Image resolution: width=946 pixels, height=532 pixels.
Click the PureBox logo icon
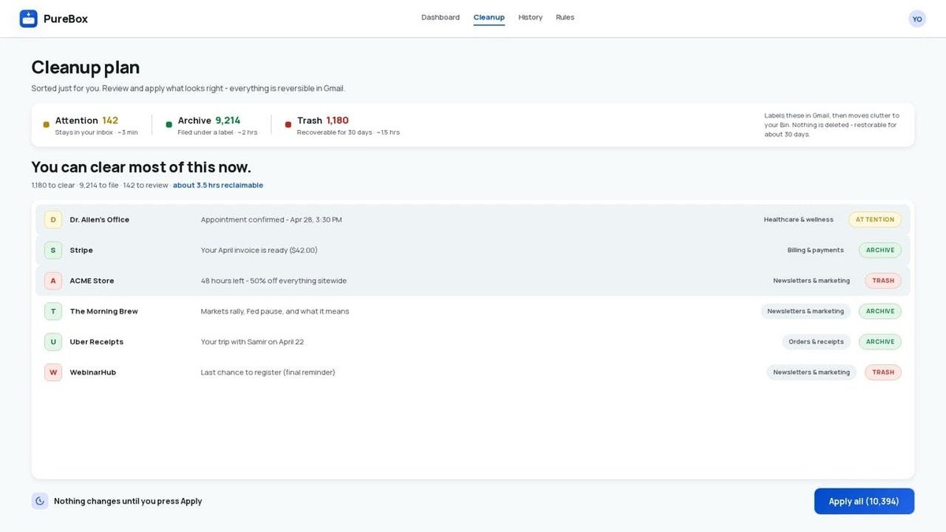[x=28, y=18]
